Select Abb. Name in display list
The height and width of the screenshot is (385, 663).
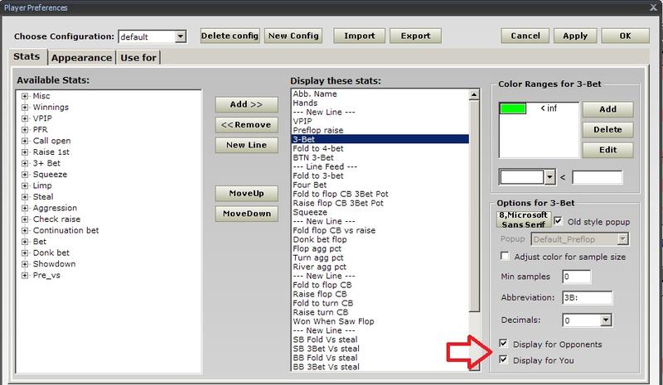[380, 94]
